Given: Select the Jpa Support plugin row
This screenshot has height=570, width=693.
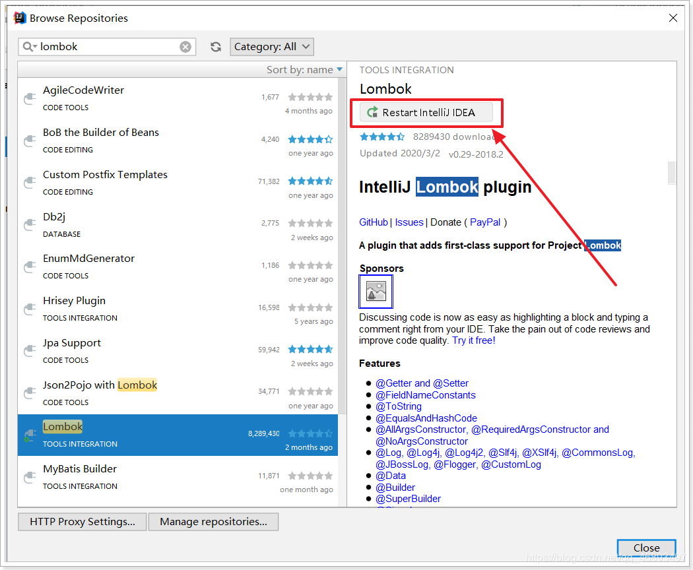Looking at the screenshot, I should [178, 351].
